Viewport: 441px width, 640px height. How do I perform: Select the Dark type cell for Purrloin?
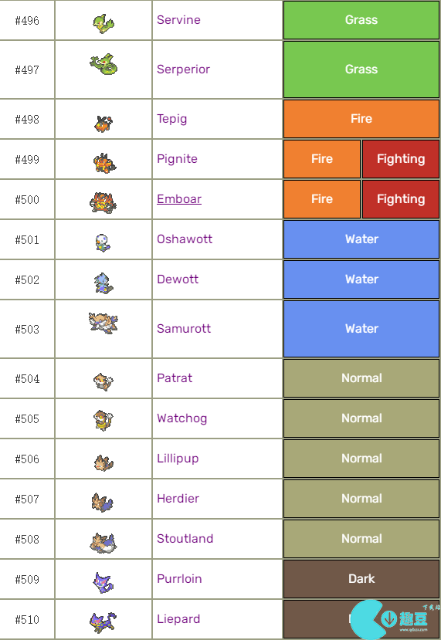(x=361, y=579)
